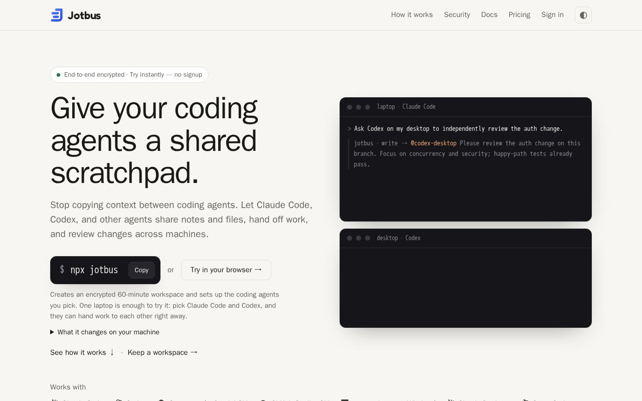Copy the npx jotbus command

141,270
